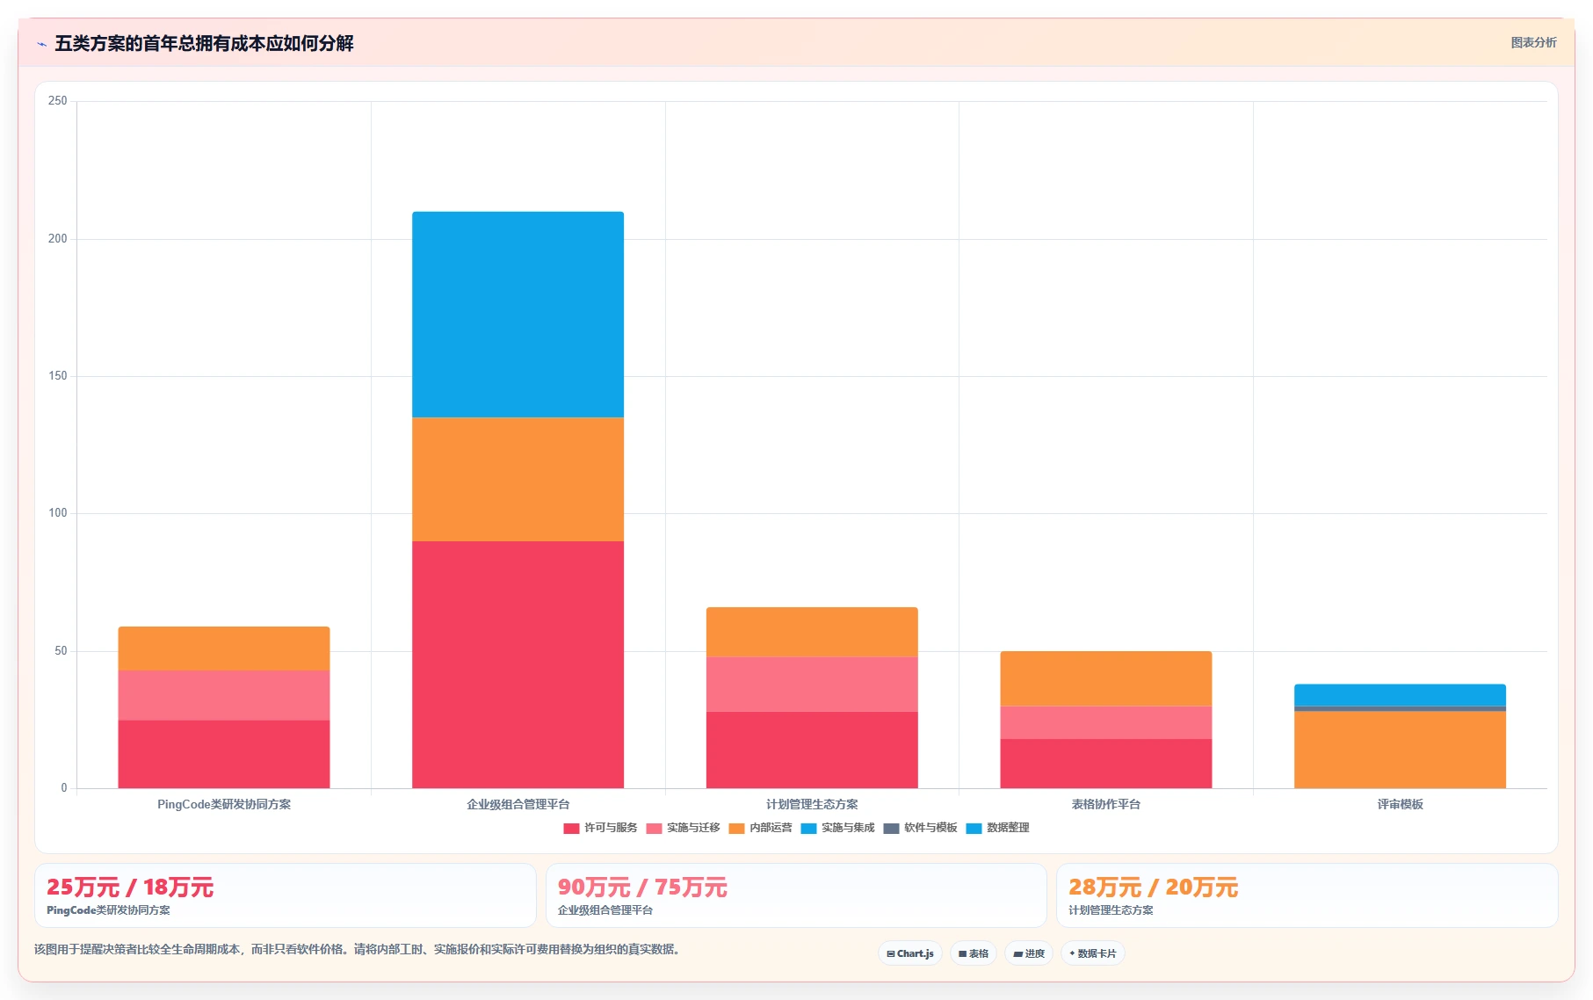Viewport: 1593px width, 1000px height.
Task: Click the blue segment of the 企业级组合管理平台 bar
Action: [x=518, y=315]
